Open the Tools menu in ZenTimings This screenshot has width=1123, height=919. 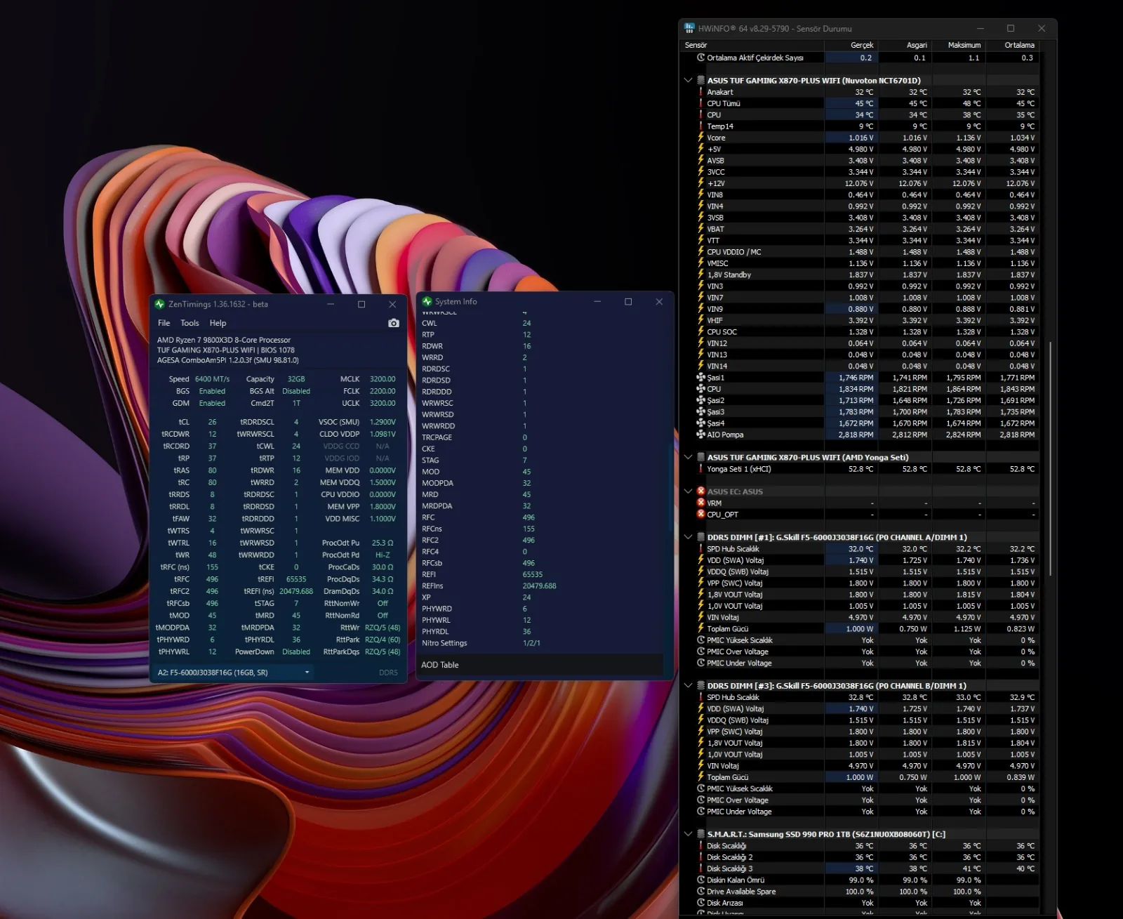[x=190, y=323]
